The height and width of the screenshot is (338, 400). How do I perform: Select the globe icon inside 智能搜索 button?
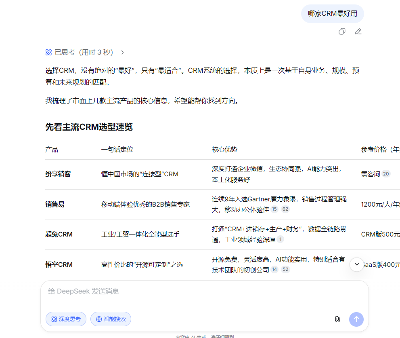99,319
